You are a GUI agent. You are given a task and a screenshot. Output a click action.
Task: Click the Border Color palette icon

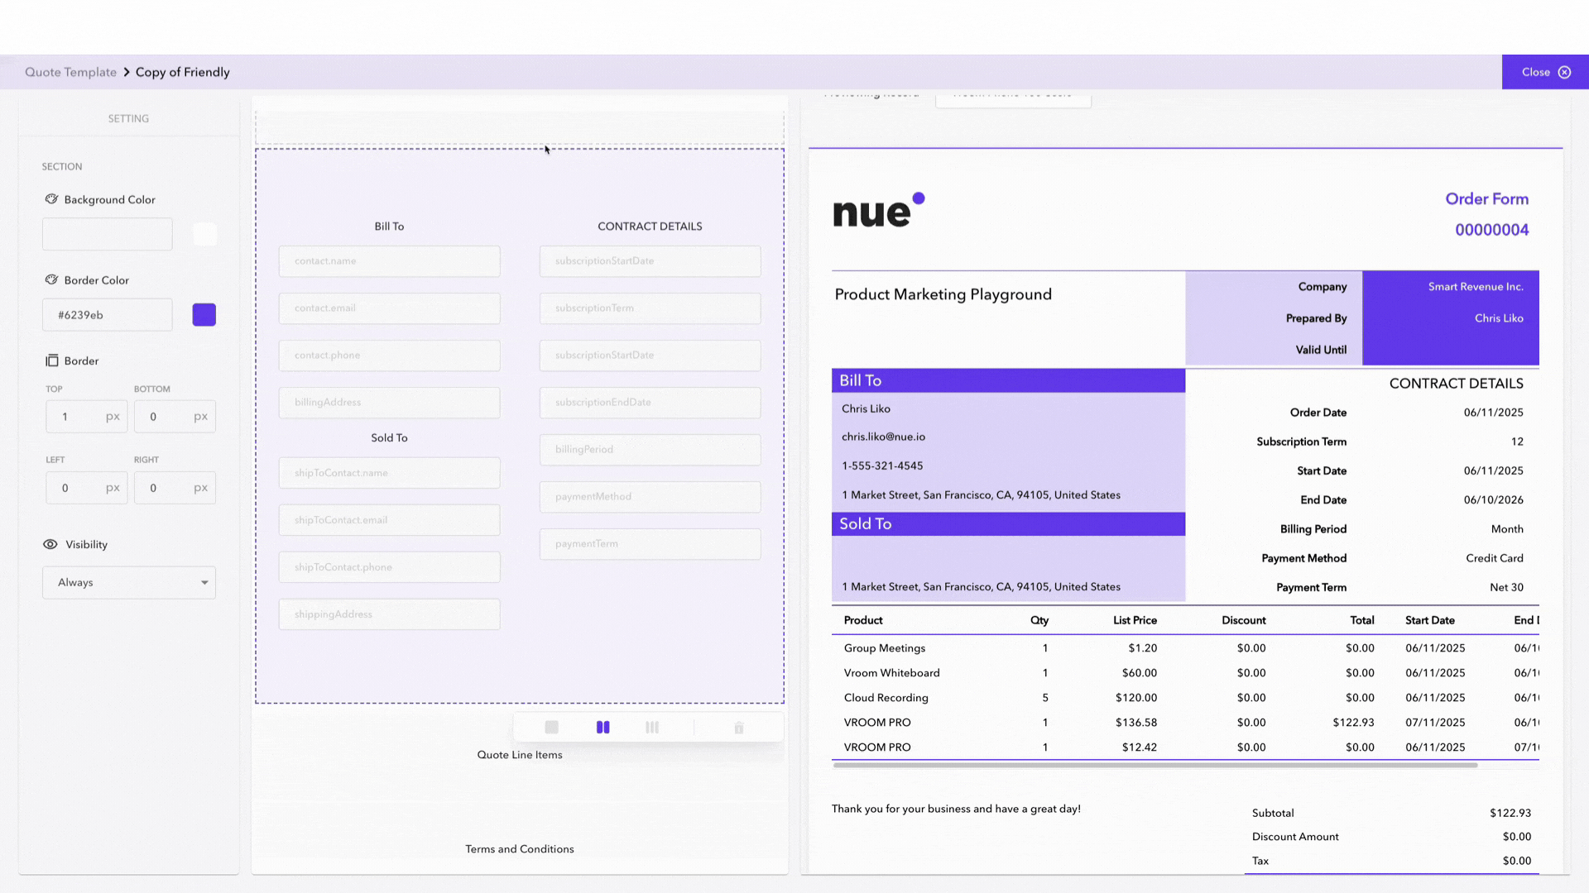(51, 280)
